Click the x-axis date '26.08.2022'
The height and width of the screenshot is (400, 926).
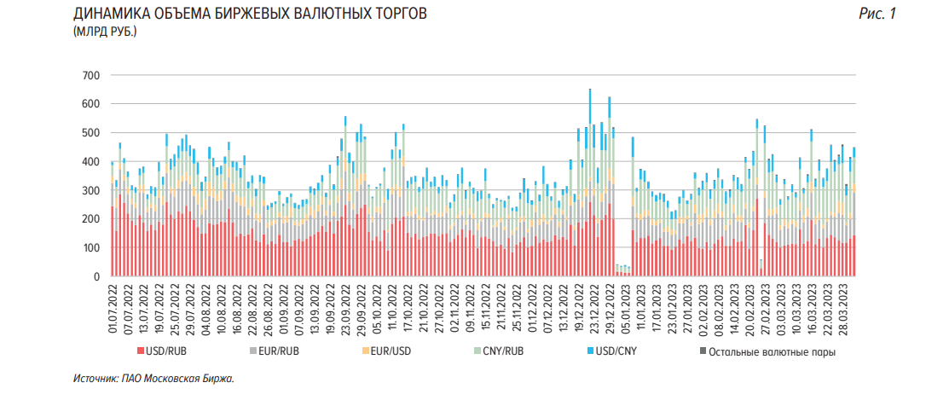[x=266, y=311]
